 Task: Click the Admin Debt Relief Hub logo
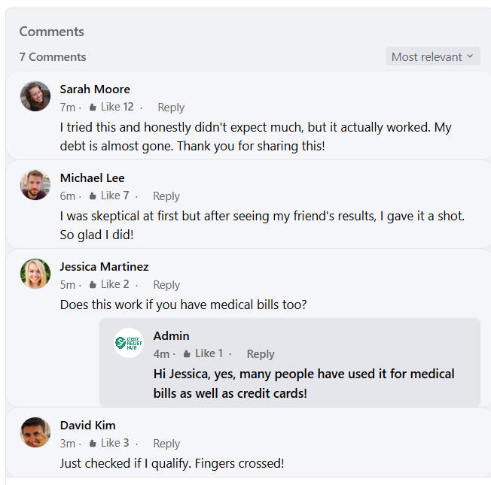[x=129, y=343]
